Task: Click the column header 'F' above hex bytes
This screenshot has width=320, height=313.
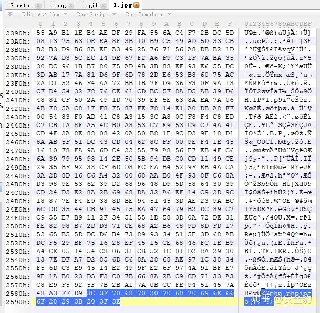Action: coord(230,24)
